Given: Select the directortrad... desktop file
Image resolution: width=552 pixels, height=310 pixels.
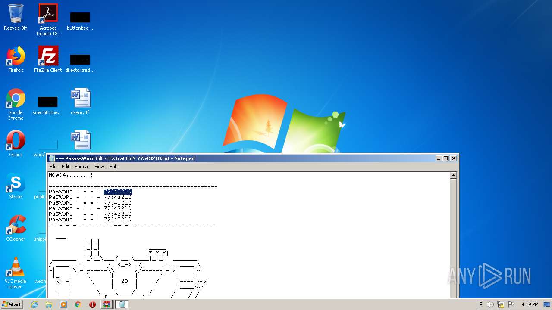Looking at the screenshot, I should pyautogui.click(x=80, y=63).
